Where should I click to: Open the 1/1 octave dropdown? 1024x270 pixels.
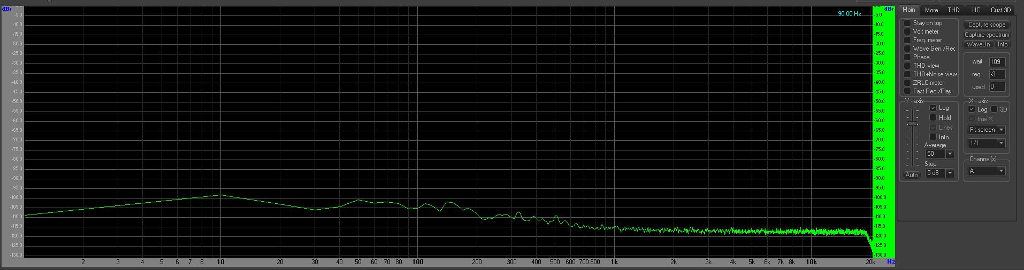point(987,144)
